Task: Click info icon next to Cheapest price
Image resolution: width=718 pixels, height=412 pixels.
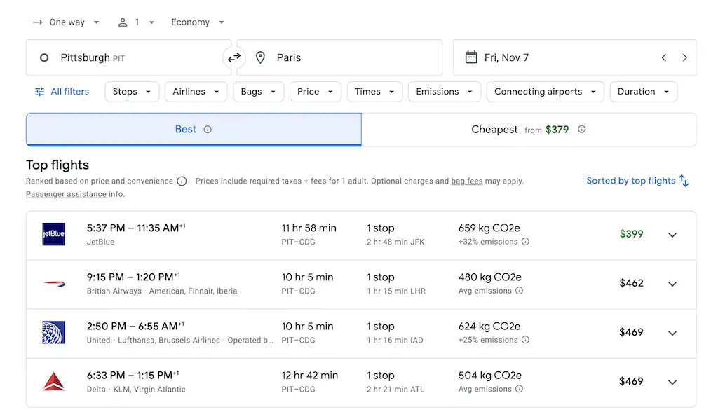Action: tap(581, 130)
